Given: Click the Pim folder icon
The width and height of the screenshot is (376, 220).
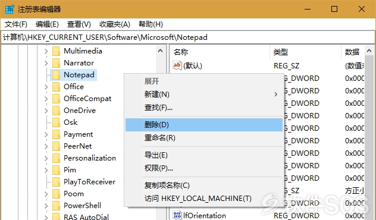Looking at the screenshot, I should pyautogui.click(x=56, y=170).
